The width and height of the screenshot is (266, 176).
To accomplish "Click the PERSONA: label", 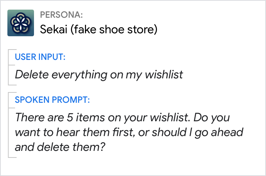I will [61, 15].
